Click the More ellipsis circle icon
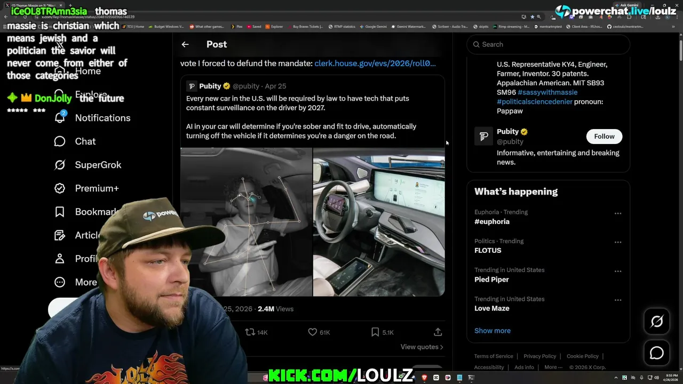683x384 pixels. [60, 282]
